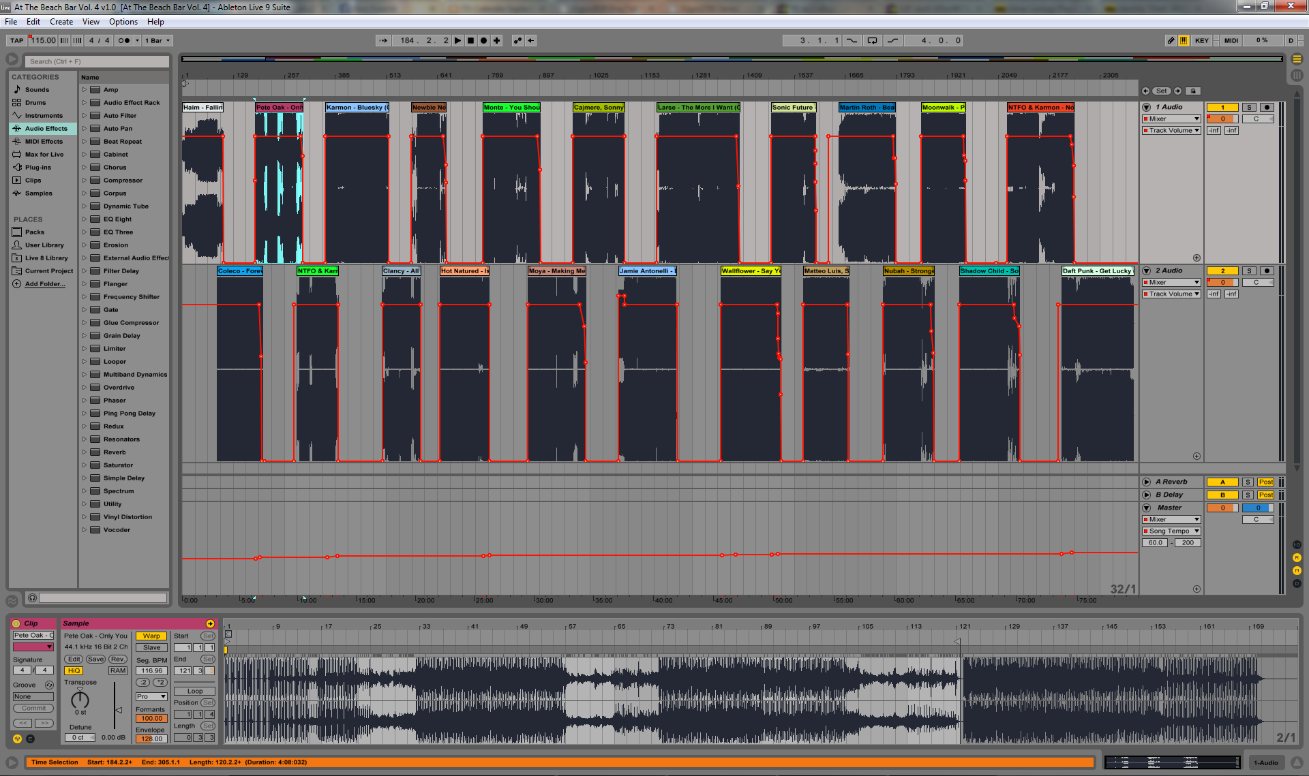The image size is (1309, 776).
Task: Open the Create menu
Action: (x=61, y=22)
